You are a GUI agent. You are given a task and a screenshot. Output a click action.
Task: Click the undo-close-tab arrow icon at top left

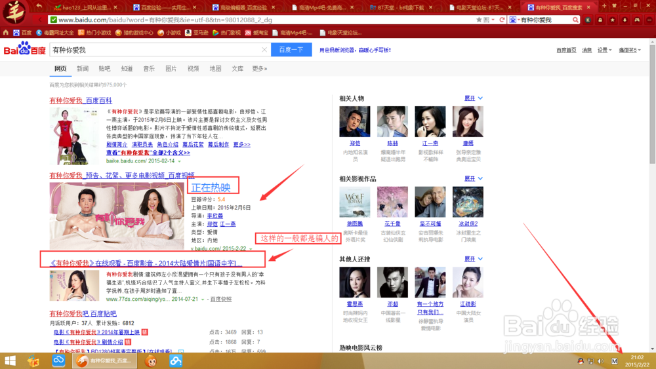point(39,6)
